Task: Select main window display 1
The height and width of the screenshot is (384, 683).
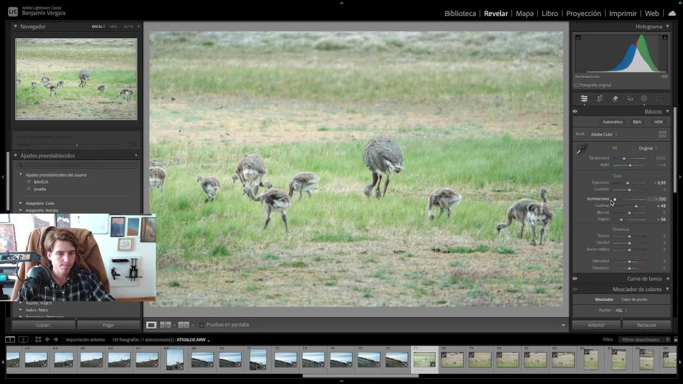Action: tap(10, 339)
